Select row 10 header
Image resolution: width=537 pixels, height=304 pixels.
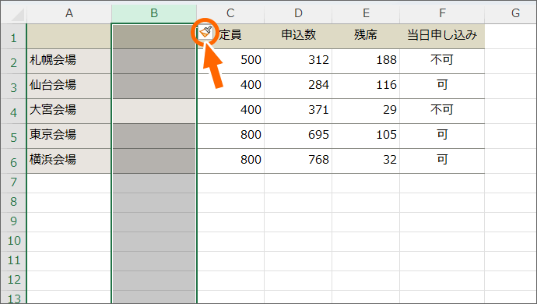(13, 242)
